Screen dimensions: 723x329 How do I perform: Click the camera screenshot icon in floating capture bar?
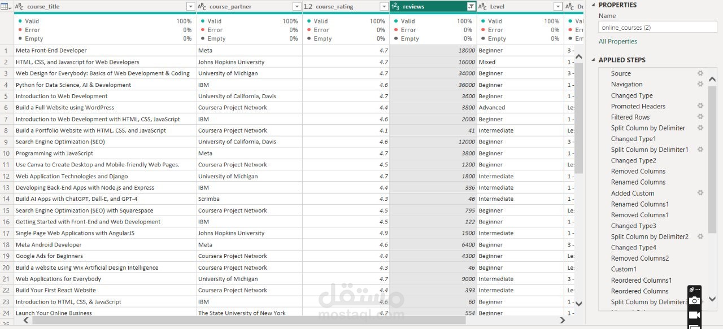pyautogui.click(x=695, y=301)
